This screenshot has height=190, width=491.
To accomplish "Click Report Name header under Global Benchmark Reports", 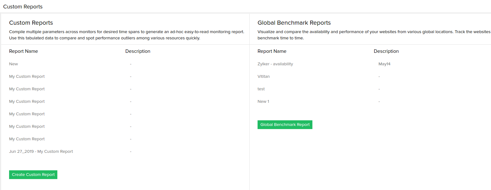I will [272, 51].
